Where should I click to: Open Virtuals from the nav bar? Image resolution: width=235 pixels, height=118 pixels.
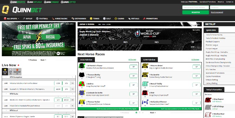pos(134,19)
